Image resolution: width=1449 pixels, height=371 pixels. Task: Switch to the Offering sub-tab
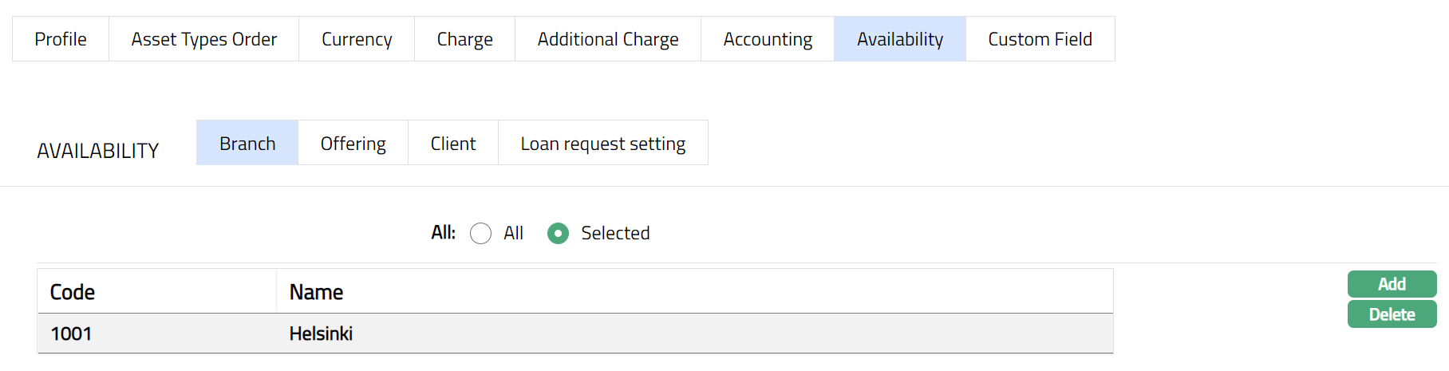click(x=353, y=144)
